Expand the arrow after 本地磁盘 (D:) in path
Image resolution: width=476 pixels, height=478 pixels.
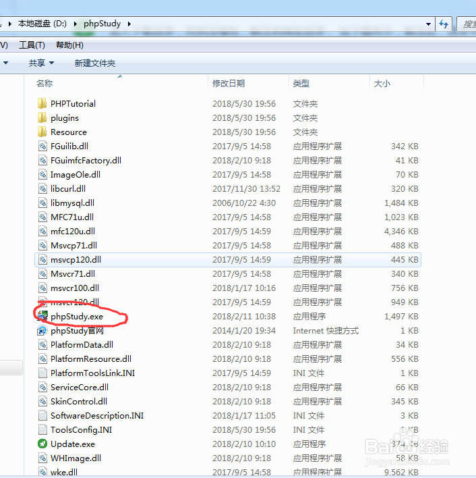click(75, 24)
